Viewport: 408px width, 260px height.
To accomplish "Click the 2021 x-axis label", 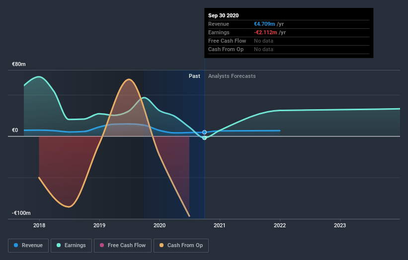I will (220, 225).
